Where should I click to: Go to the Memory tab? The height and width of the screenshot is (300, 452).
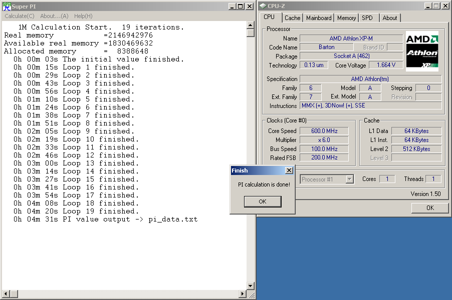tap(346, 18)
